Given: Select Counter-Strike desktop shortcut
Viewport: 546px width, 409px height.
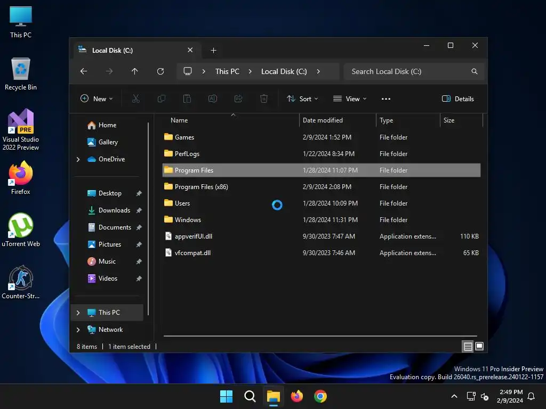Looking at the screenshot, I should point(21,282).
